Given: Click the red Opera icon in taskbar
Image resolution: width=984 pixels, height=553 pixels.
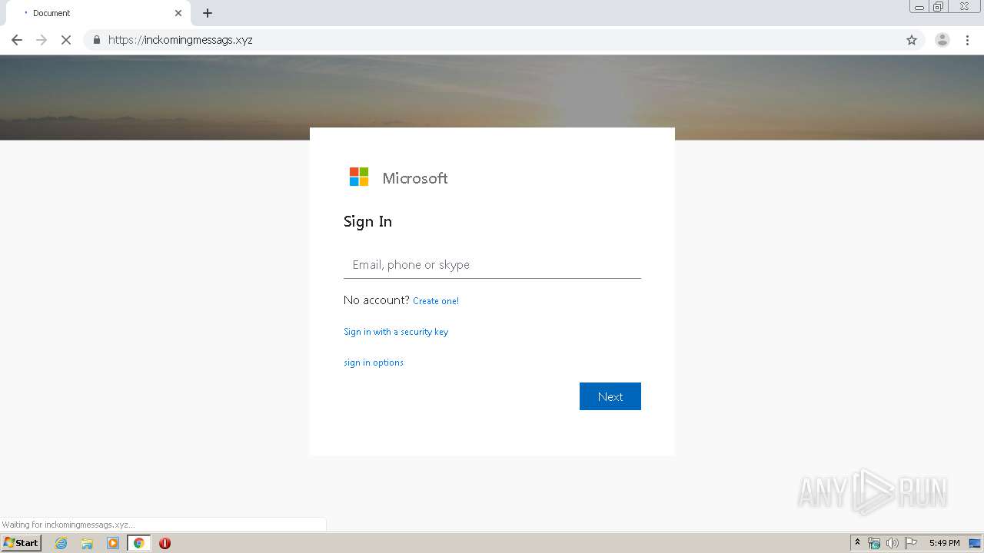Looking at the screenshot, I should (x=165, y=543).
